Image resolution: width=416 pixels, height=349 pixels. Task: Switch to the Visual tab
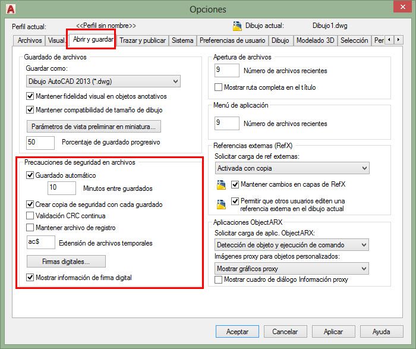tap(56, 40)
